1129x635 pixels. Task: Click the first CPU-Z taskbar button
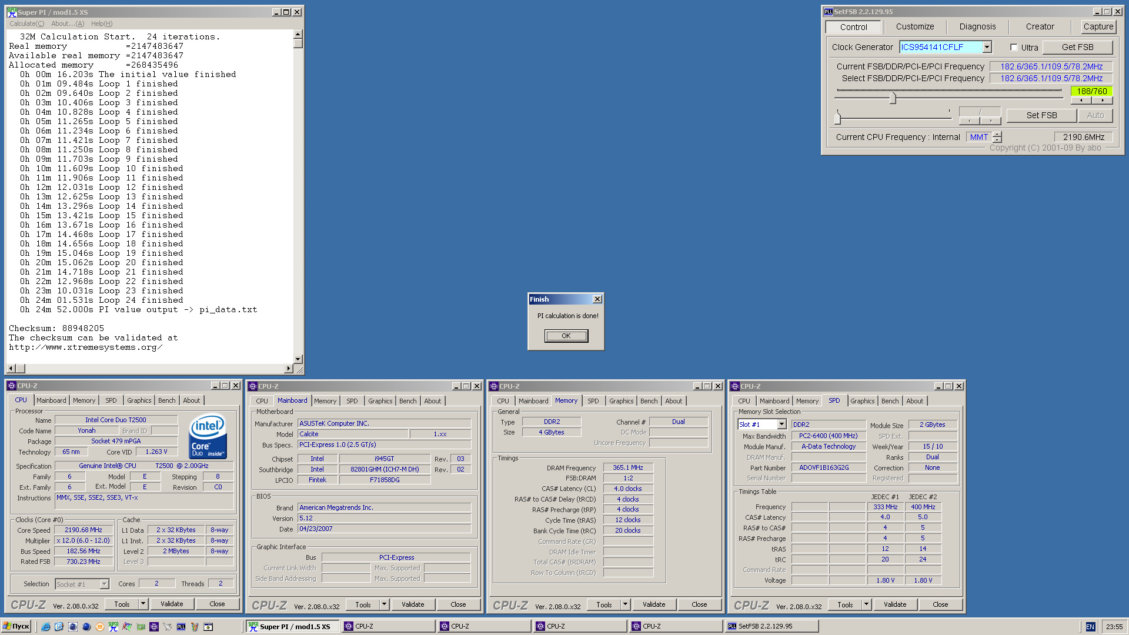(388, 627)
